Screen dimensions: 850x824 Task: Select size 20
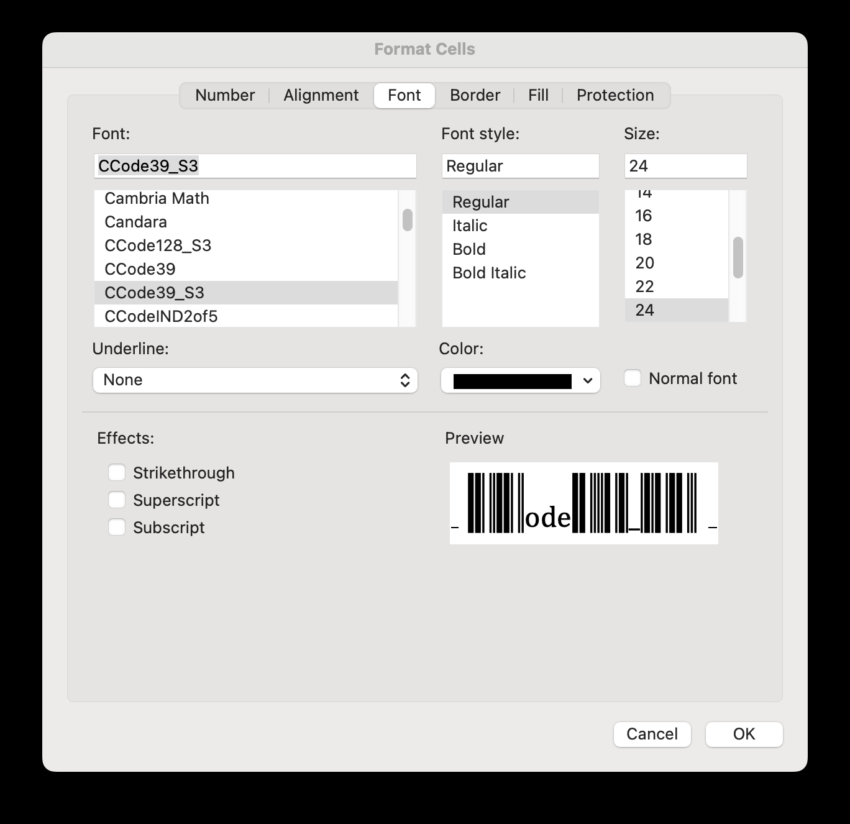coord(677,263)
